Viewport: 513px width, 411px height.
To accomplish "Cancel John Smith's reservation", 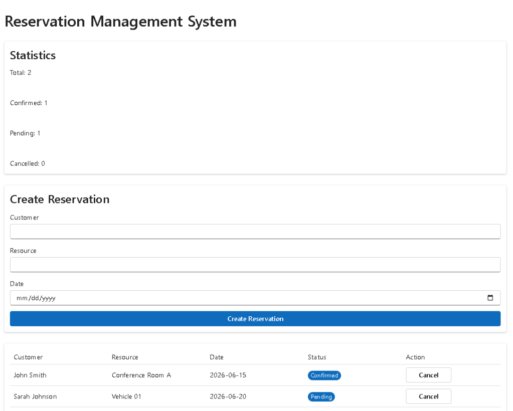I will [x=428, y=375].
